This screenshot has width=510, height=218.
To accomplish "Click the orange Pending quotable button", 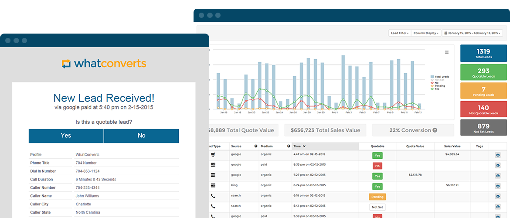I will pyautogui.click(x=377, y=197).
